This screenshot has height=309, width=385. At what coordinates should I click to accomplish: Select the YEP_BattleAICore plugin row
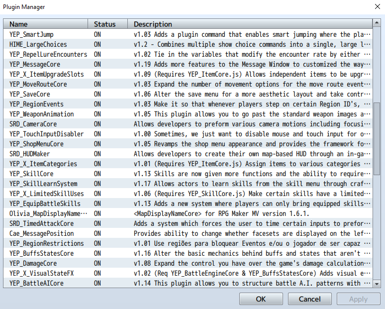click(188, 283)
